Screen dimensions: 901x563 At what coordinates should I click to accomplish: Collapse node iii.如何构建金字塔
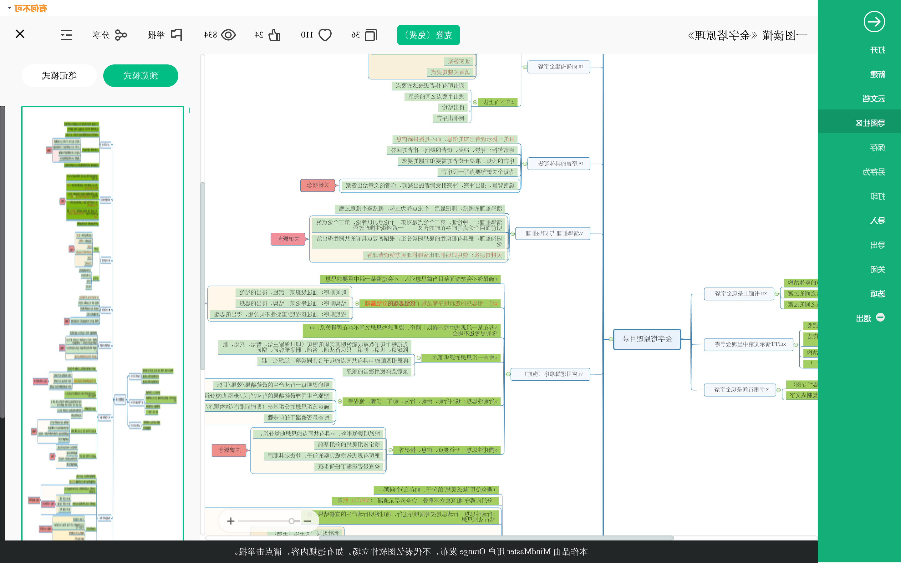[525, 67]
